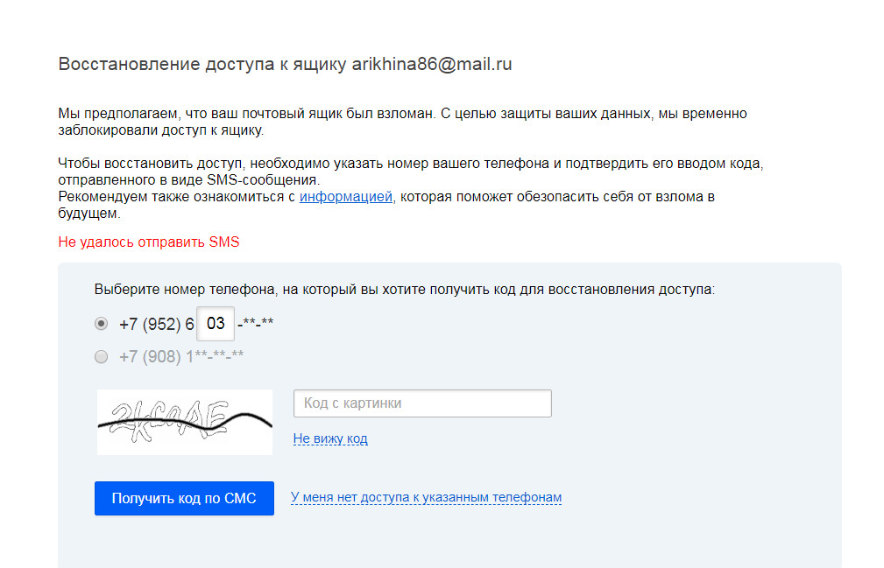Click the 'Получить код по СМС' button
The width and height of the screenshot is (884, 568).
coord(184,498)
